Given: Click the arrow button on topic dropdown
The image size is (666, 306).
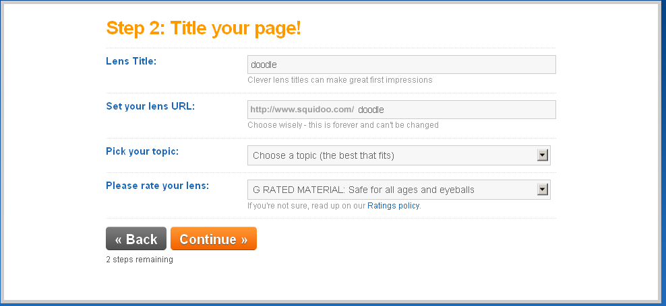Looking at the screenshot, I should coord(542,155).
